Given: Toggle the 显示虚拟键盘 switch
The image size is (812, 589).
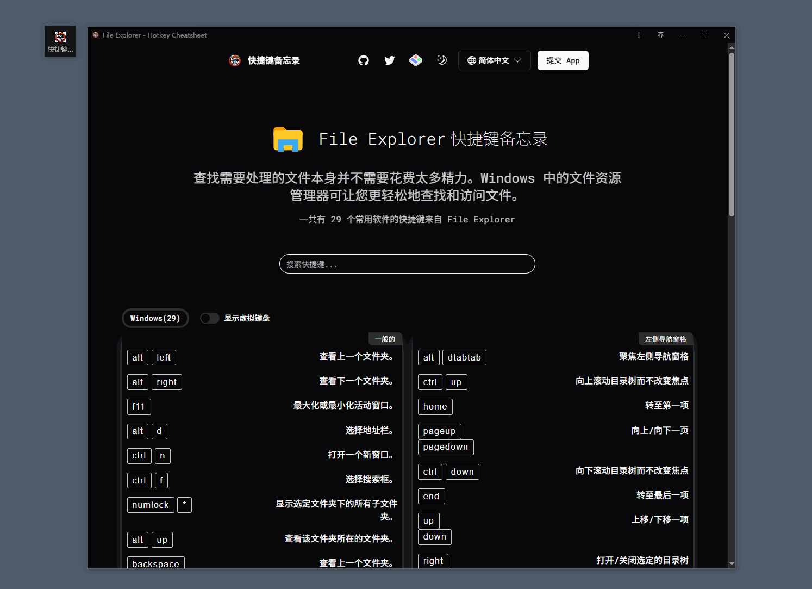Looking at the screenshot, I should pyautogui.click(x=210, y=318).
